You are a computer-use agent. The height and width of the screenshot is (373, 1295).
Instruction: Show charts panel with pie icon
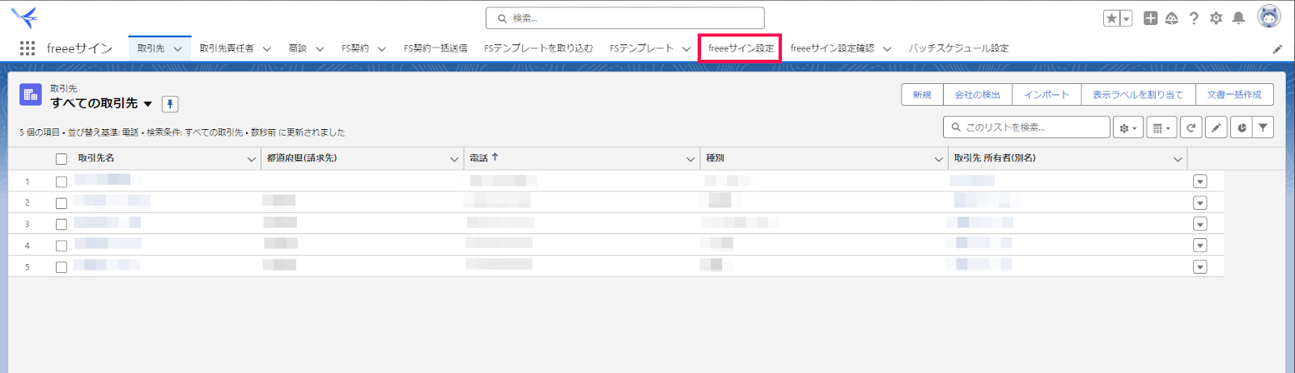pos(1241,128)
